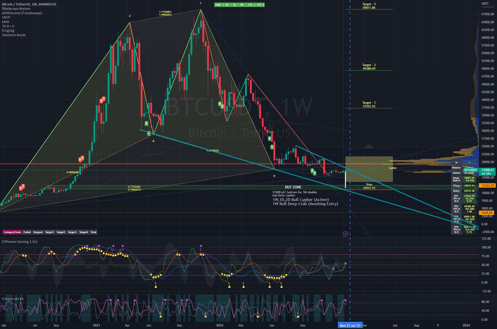Viewport: 497px width, 329px height.
Task: Click the Target - 3 69011.86 label
Action: click(x=369, y=6)
